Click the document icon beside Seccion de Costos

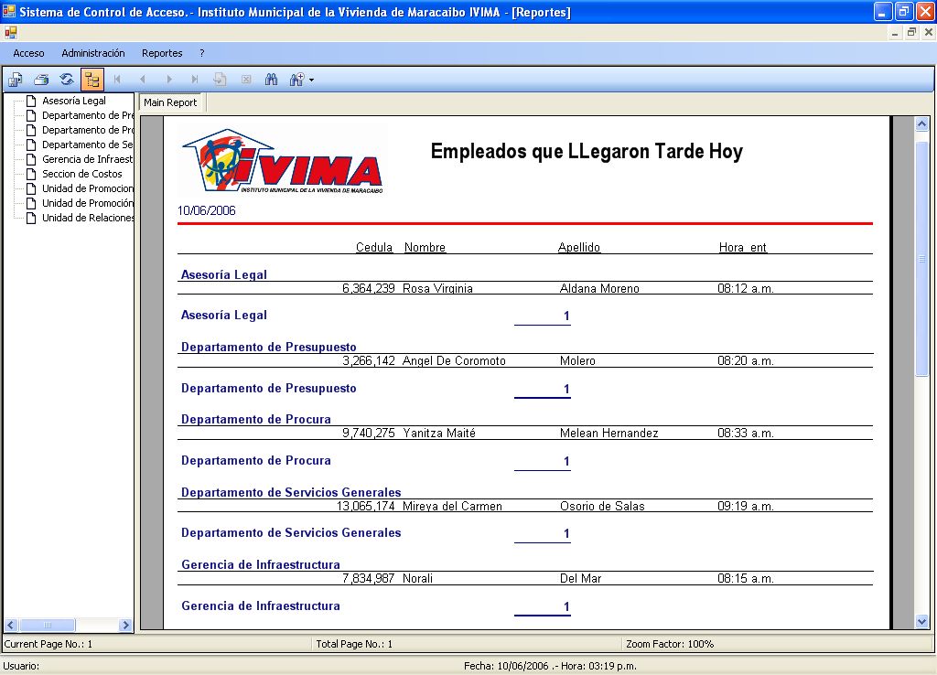pos(31,174)
